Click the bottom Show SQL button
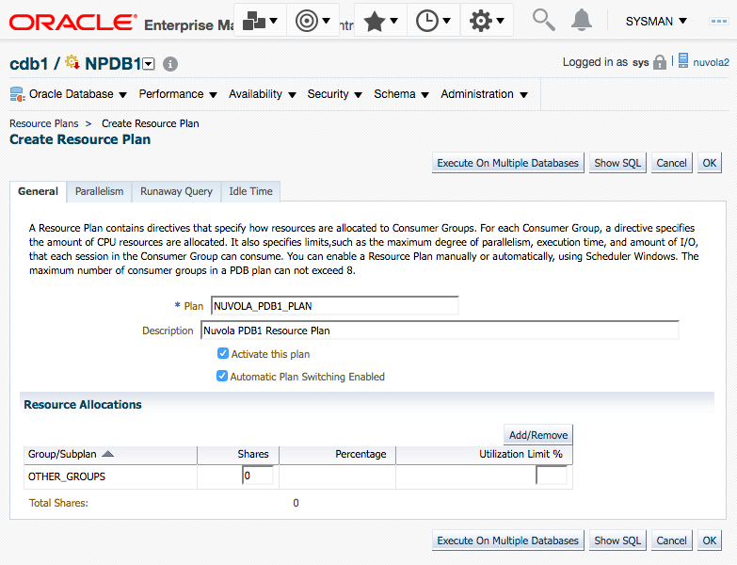 tap(617, 541)
